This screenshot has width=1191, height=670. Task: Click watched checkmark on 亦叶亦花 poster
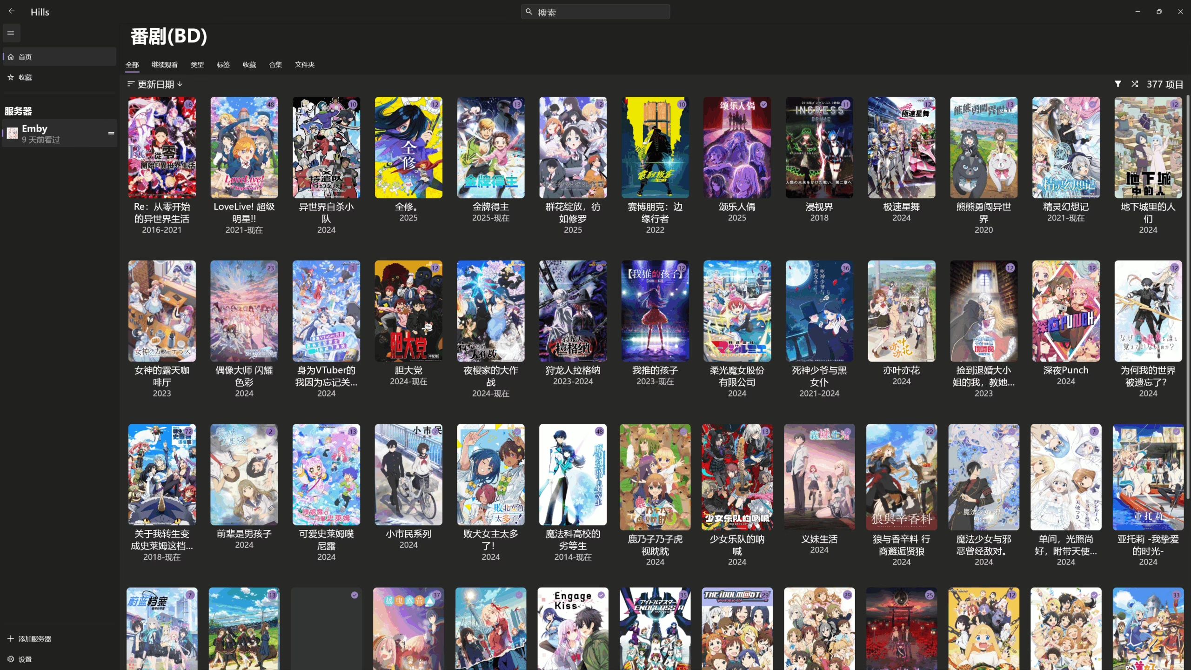click(928, 268)
